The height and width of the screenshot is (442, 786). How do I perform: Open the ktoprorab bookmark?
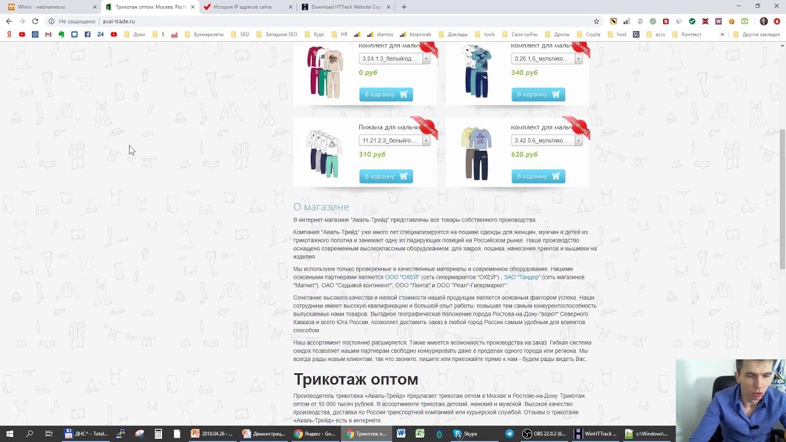point(416,34)
